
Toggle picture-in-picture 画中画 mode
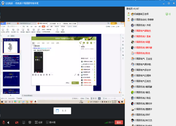pos(51,122)
